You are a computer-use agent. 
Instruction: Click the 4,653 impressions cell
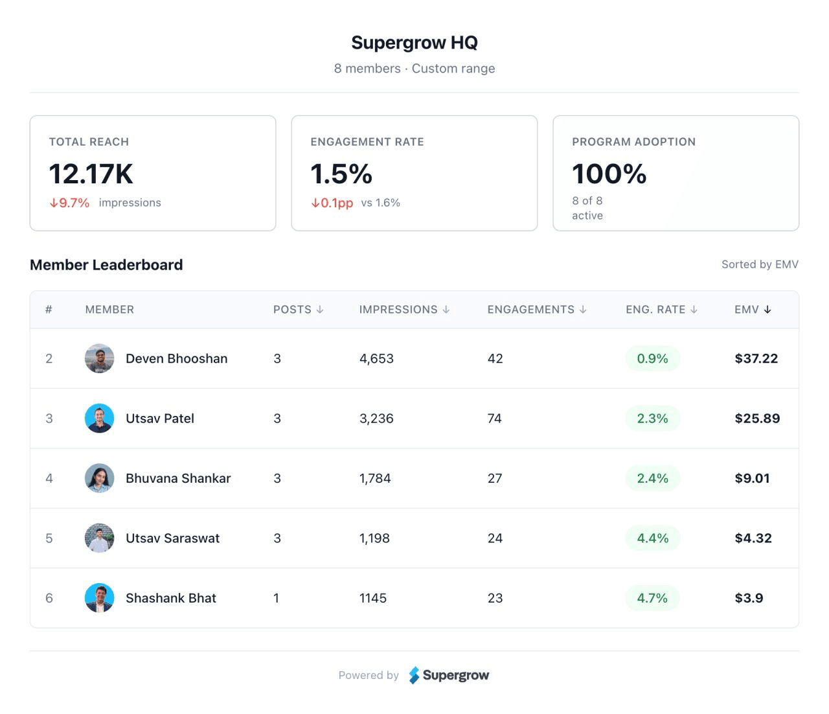376,358
